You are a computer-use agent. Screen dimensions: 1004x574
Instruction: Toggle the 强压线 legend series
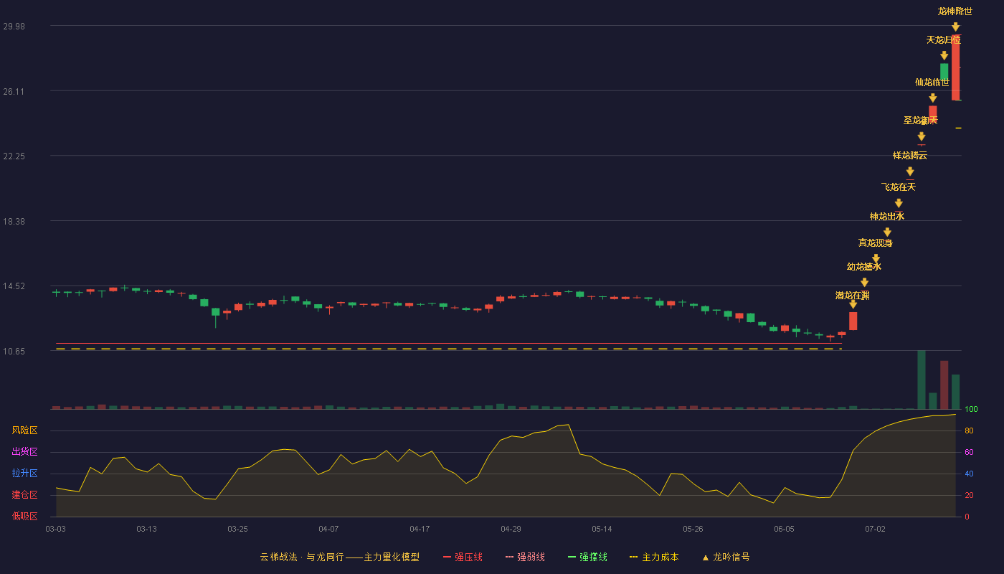tap(463, 557)
